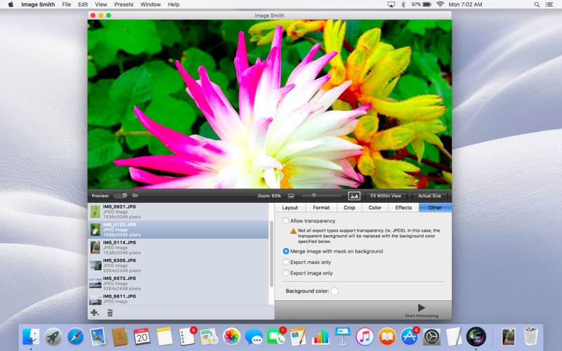Open the File menu
Screen dimensions: 562x351
(x=66, y=5)
